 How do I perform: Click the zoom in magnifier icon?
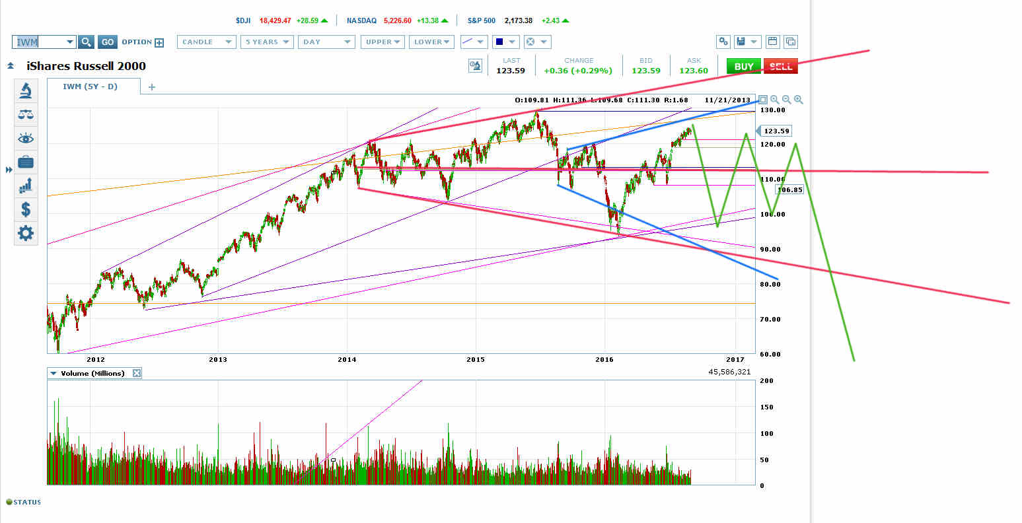(798, 100)
